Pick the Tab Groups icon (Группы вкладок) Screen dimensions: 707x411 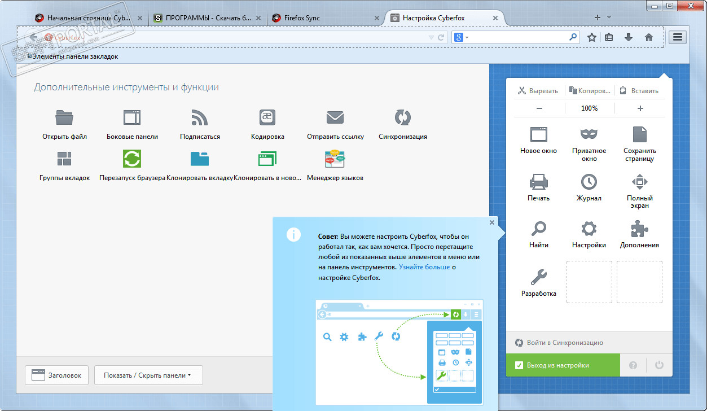(64, 159)
